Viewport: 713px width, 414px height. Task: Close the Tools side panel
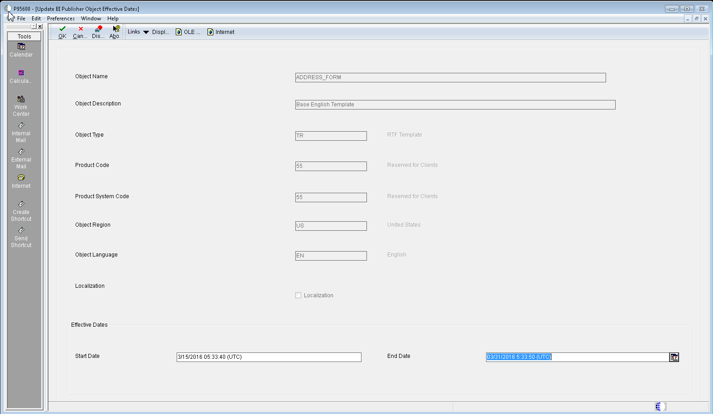pos(40,26)
